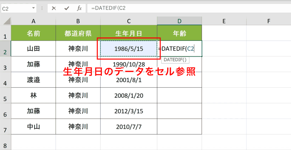The width and height of the screenshot is (291, 150).
Task: Select column E header
Action: (224, 21)
